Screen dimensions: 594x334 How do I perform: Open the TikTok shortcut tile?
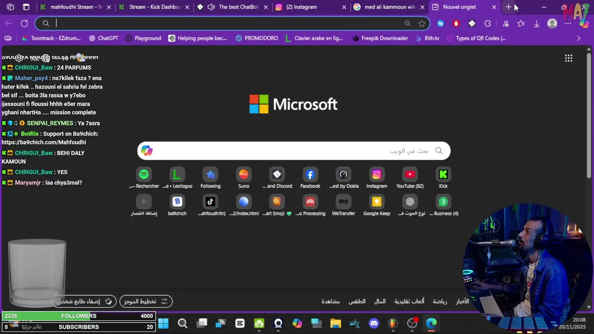point(210,206)
